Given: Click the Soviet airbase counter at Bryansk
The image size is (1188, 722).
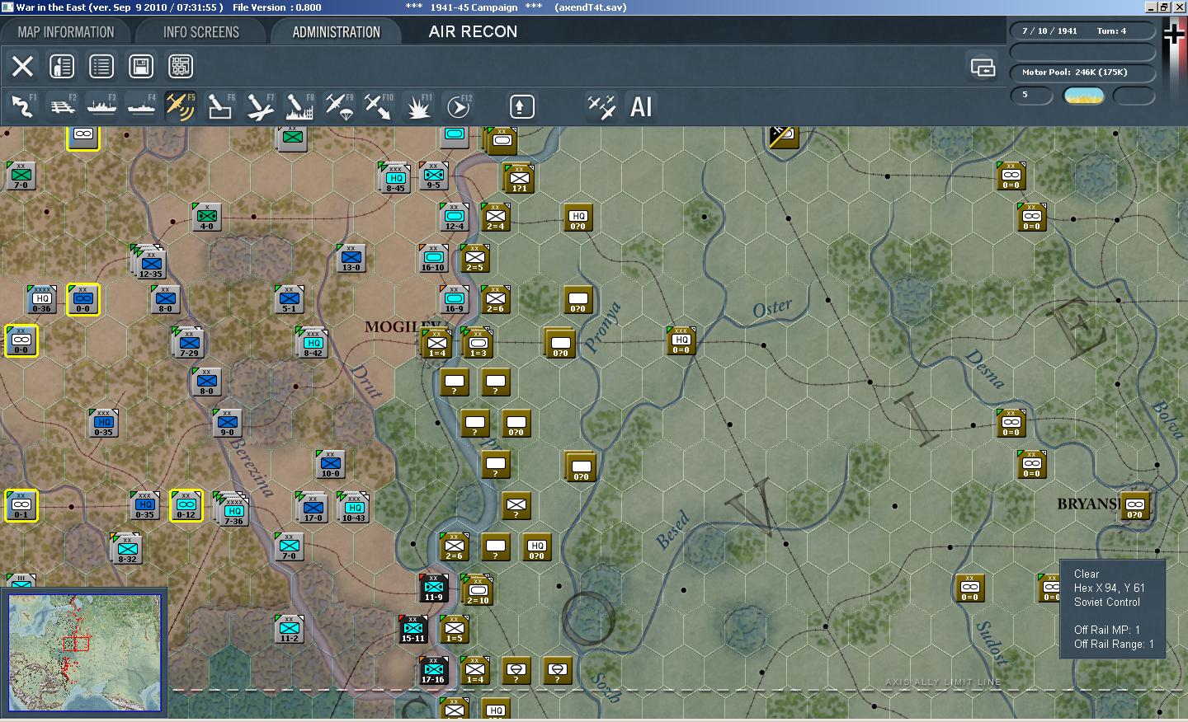Looking at the screenshot, I should pyautogui.click(x=1135, y=506).
